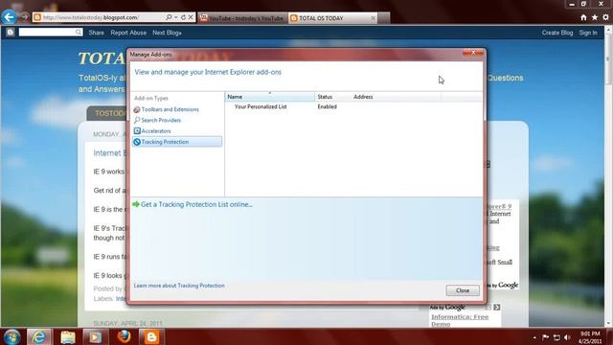The height and width of the screenshot is (345, 613).
Task: Open the Informatica: Free Demo ad link
Action: [x=460, y=320]
